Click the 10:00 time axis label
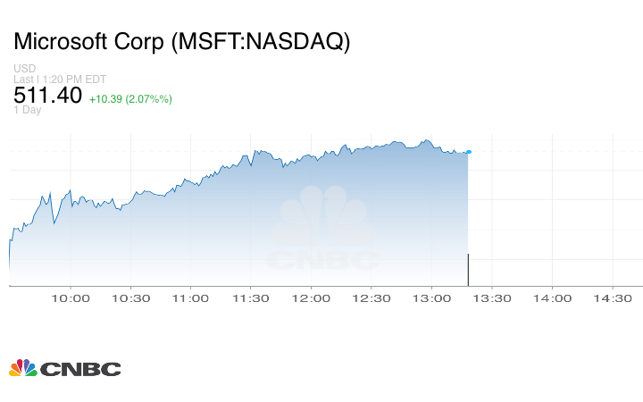This screenshot has height=402, width=643. coord(70,298)
